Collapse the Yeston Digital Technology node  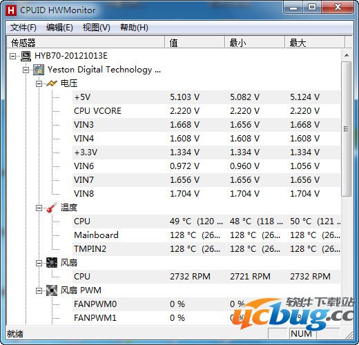pos(26,70)
